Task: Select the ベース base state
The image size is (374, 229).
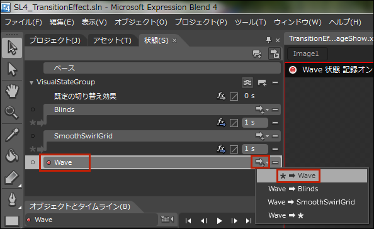Action: click(162, 69)
